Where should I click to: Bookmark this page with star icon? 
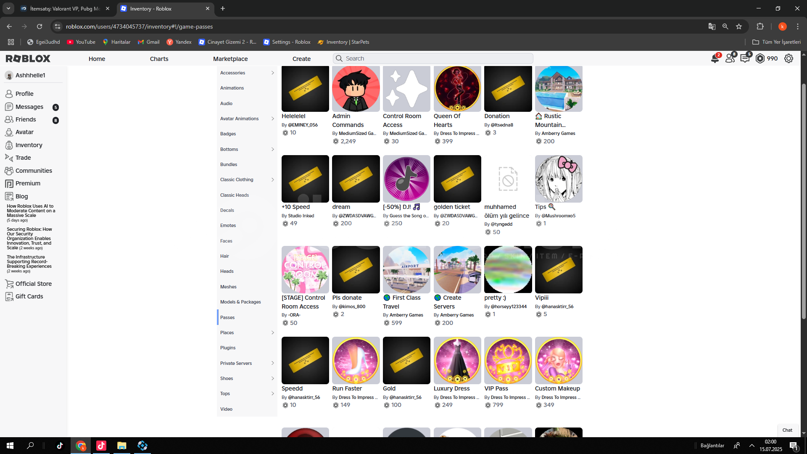739,26
